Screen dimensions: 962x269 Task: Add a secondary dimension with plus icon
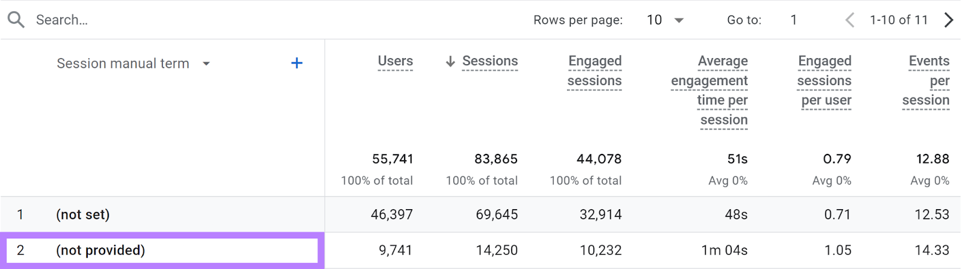(x=296, y=63)
